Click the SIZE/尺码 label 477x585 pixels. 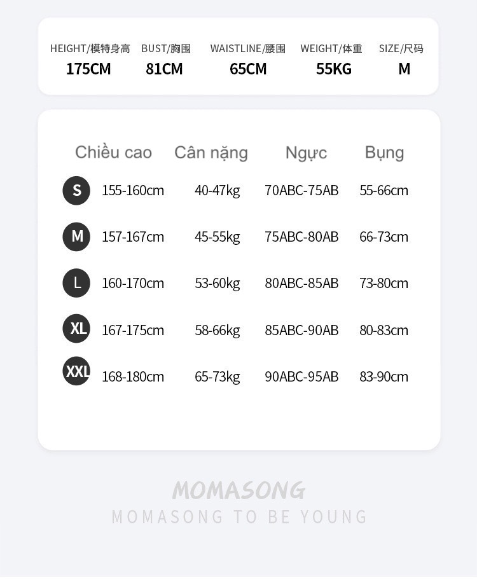[401, 48]
